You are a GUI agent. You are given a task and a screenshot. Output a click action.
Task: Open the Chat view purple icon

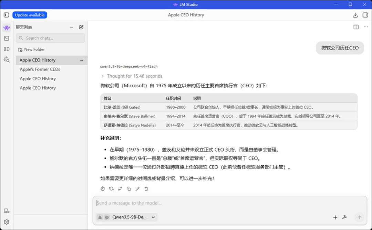coord(7,28)
